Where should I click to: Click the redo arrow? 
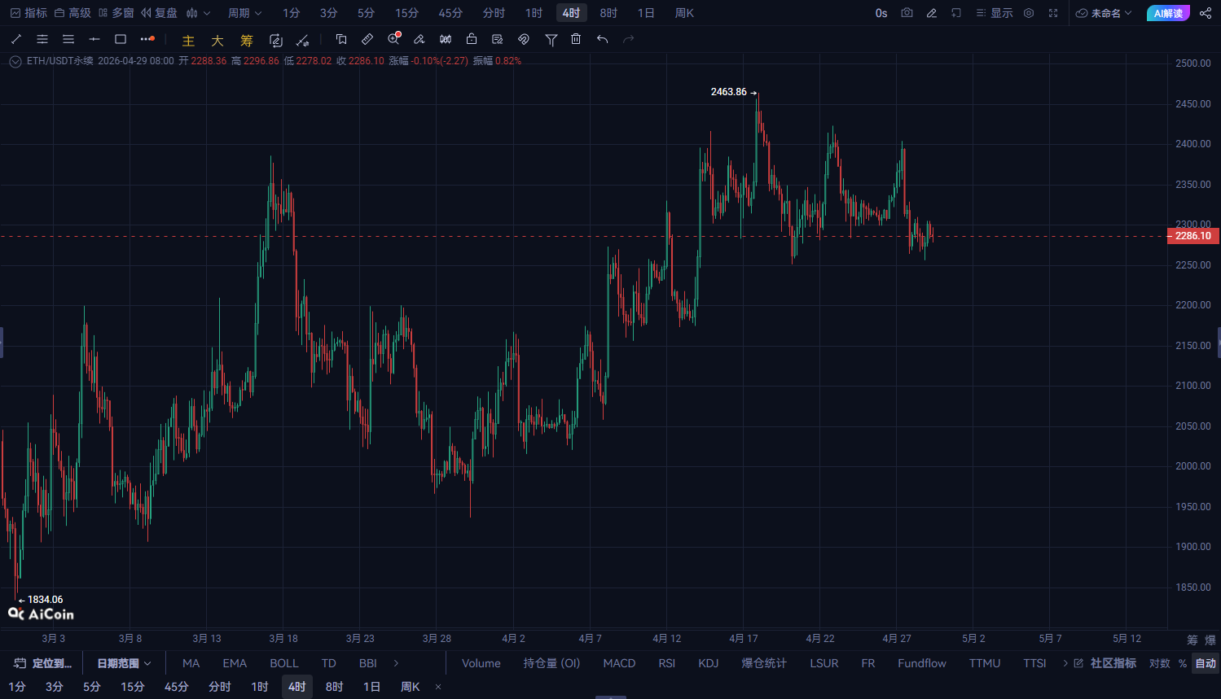point(628,39)
